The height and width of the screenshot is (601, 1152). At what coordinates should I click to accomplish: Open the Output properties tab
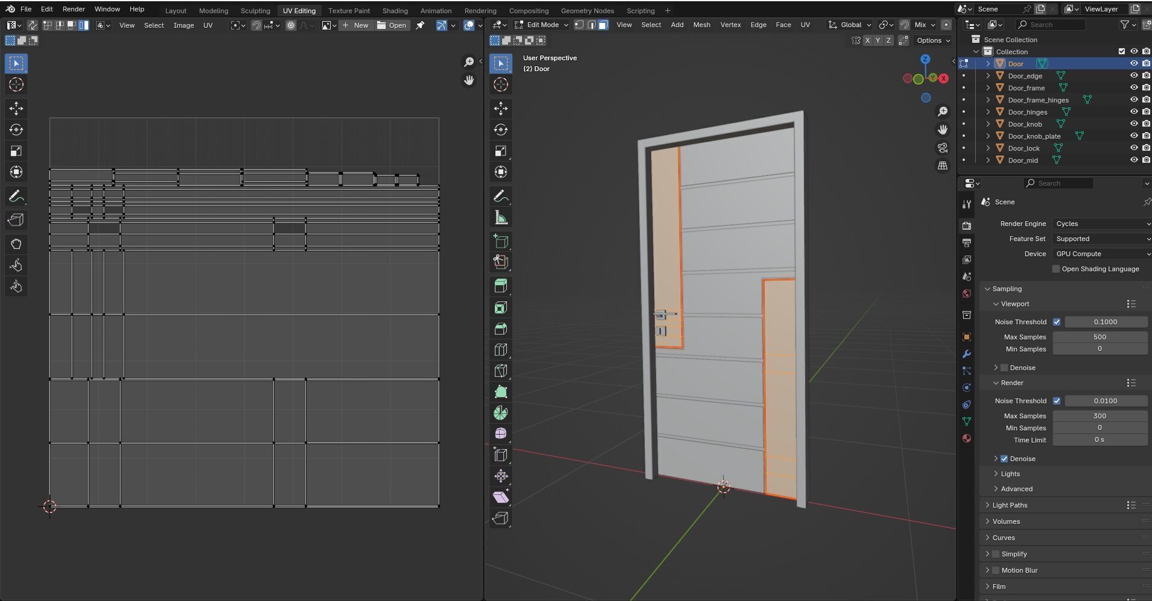pos(967,242)
